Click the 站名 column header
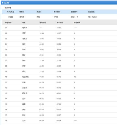117x125 pixels. pos(24,23)
